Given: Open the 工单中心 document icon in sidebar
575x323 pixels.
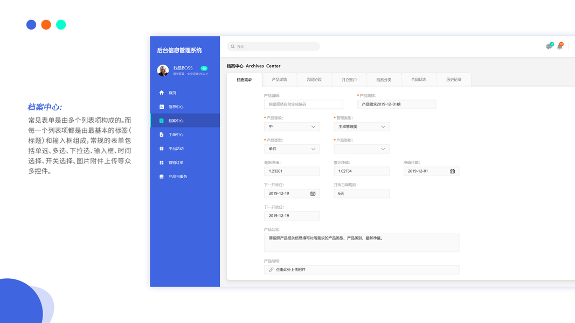Looking at the screenshot, I should pyautogui.click(x=161, y=135).
